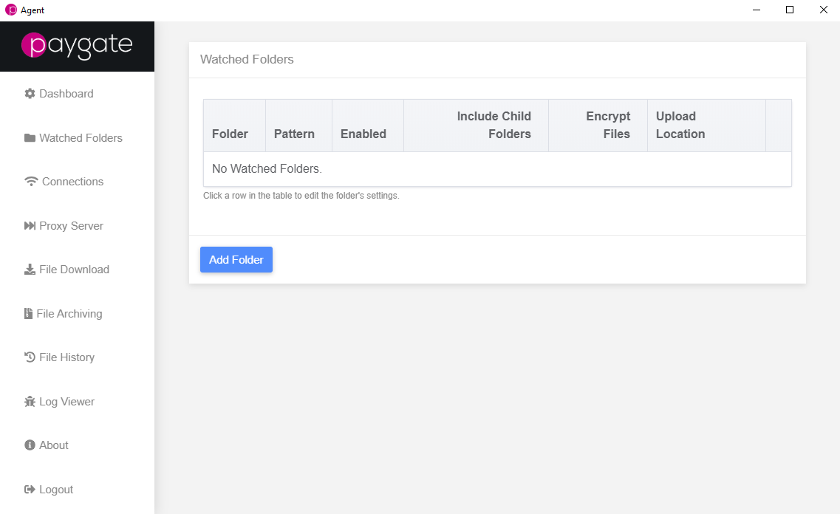Select Proxy Server in sidebar

tap(64, 226)
